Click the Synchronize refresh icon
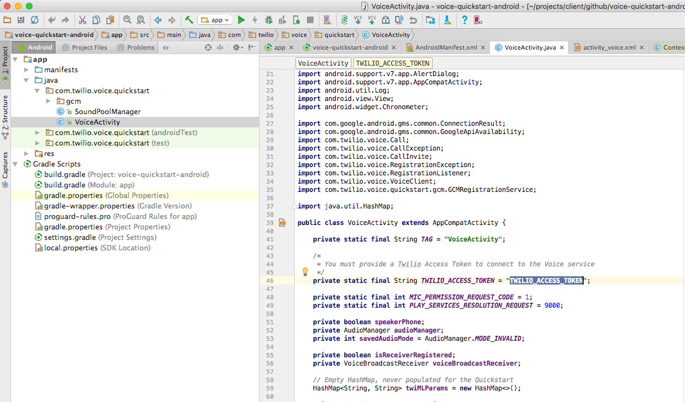This screenshot has width=685, height=402. point(35,20)
